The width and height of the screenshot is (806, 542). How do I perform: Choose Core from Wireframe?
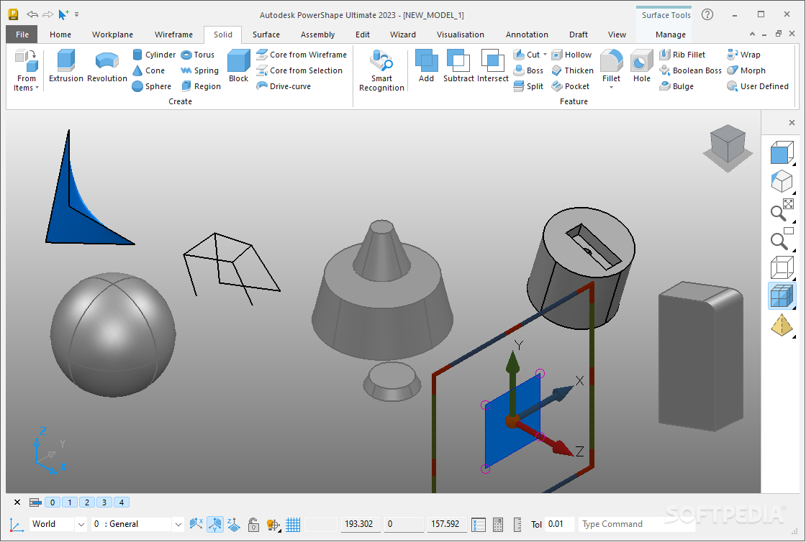[302, 55]
